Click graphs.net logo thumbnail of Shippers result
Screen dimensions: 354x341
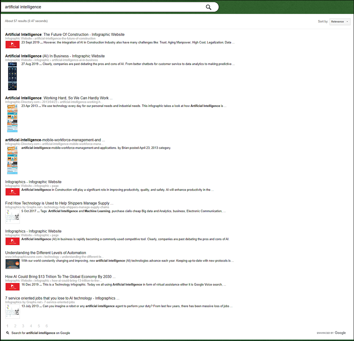click(12, 217)
